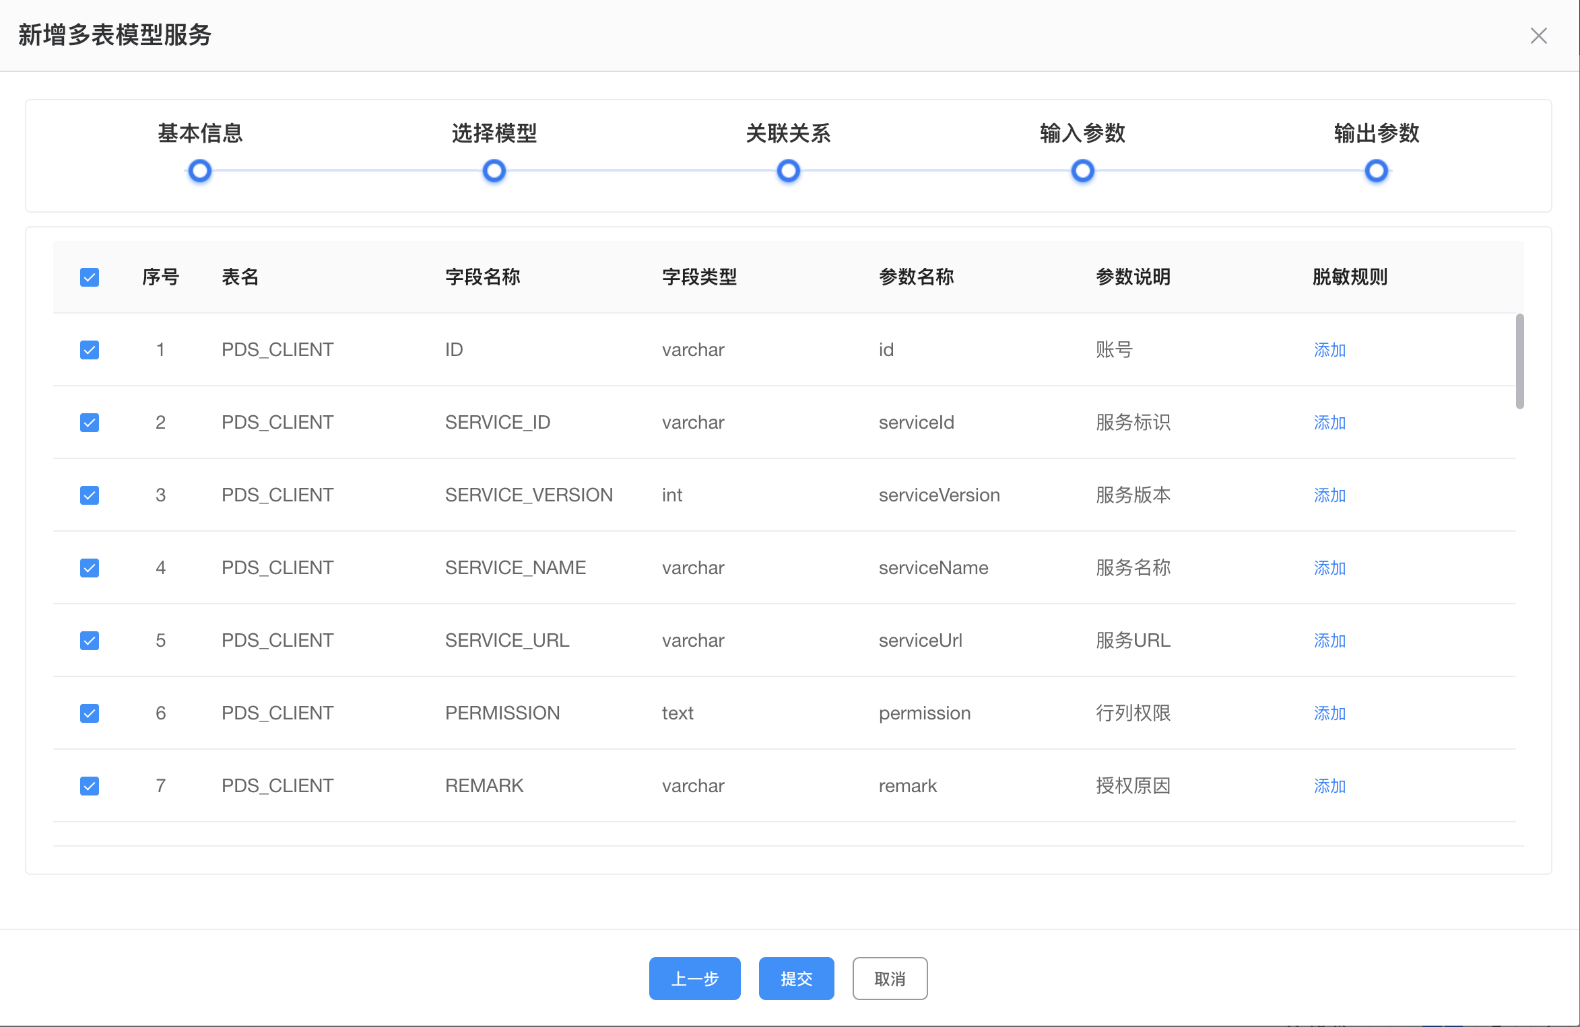Image resolution: width=1580 pixels, height=1027 pixels.
Task: Add masking rule for serviceVersion row
Action: coord(1330,495)
